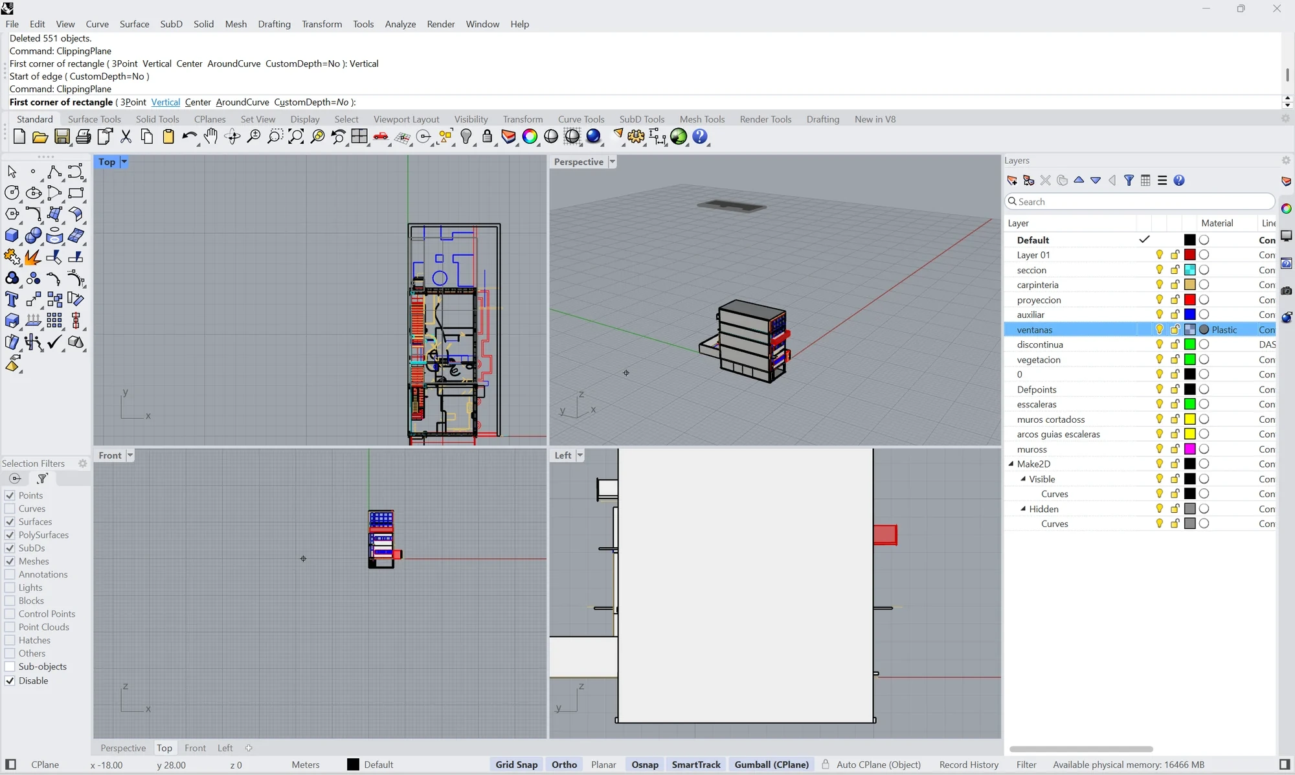Image resolution: width=1295 pixels, height=775 pixels.
Task: Select the Left viewport tab at bottom
Action: click(225, 748)
